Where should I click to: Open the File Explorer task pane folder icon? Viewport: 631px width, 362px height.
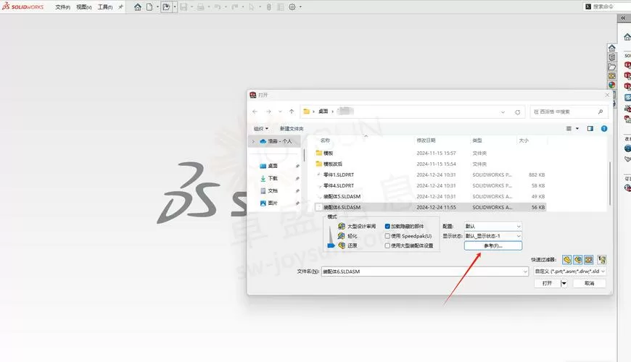click(x=611, y=67)
